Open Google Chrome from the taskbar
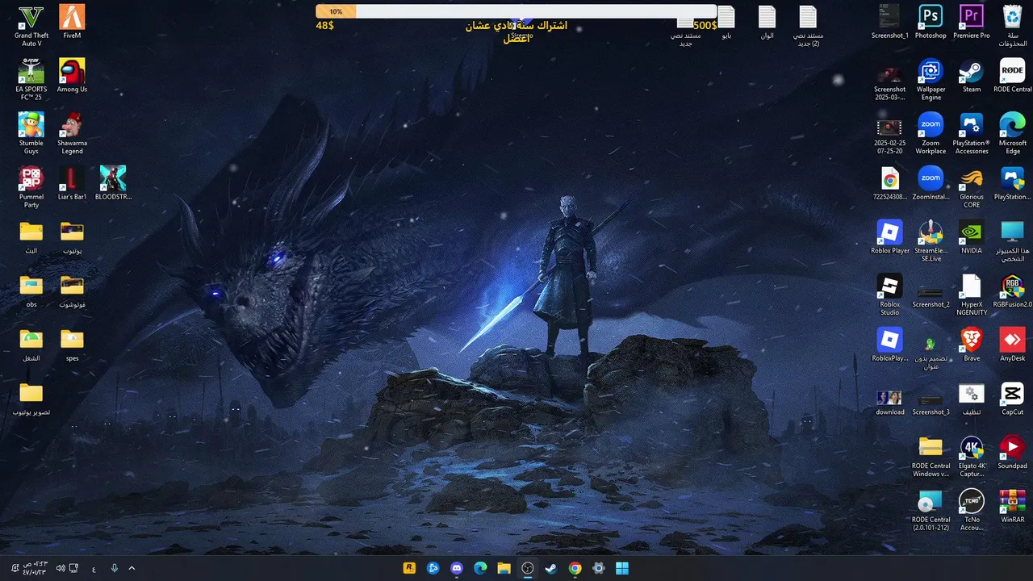Viewport: 1033px width, 581px height. (x=575, y=568)
